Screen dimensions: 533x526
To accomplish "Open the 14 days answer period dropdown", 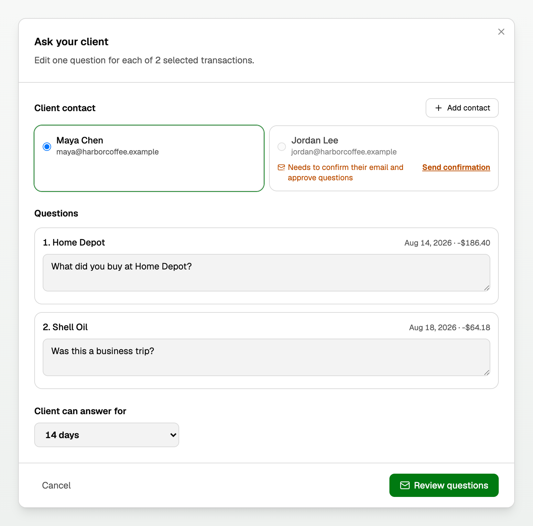I will (107, 435).
